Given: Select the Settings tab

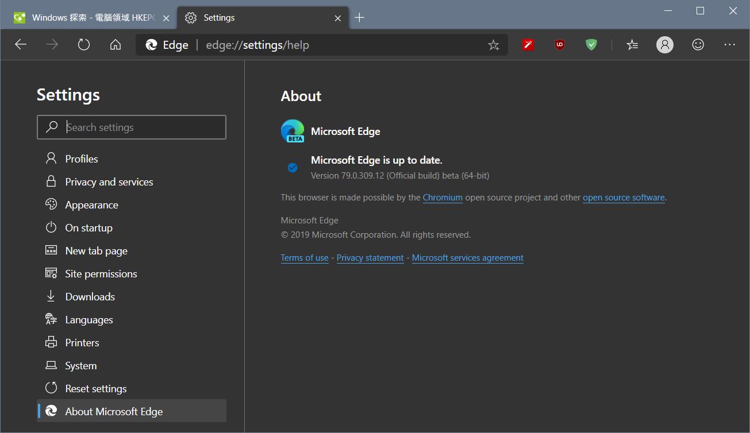Looking at the screenshot, I should tap(263, 18).
